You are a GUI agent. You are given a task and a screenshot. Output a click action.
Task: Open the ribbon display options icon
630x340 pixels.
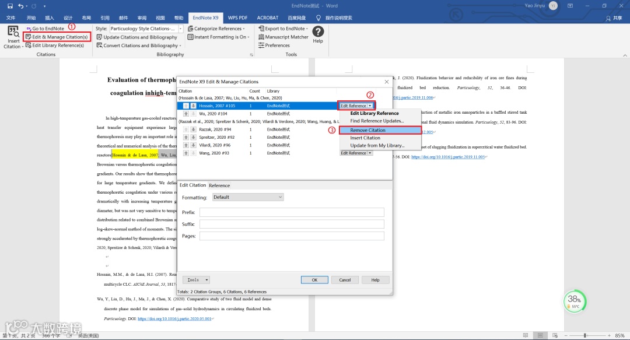coord(570,6)
